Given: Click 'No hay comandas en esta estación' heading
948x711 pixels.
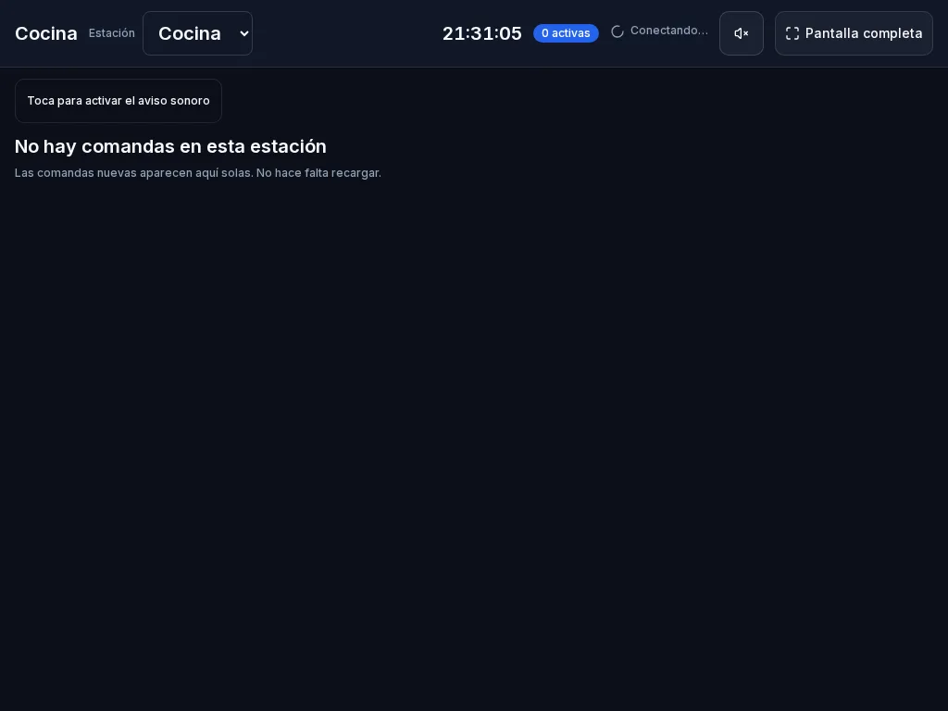Looking at the screenshot, I should pyautogui.click(x=170, y=146).
